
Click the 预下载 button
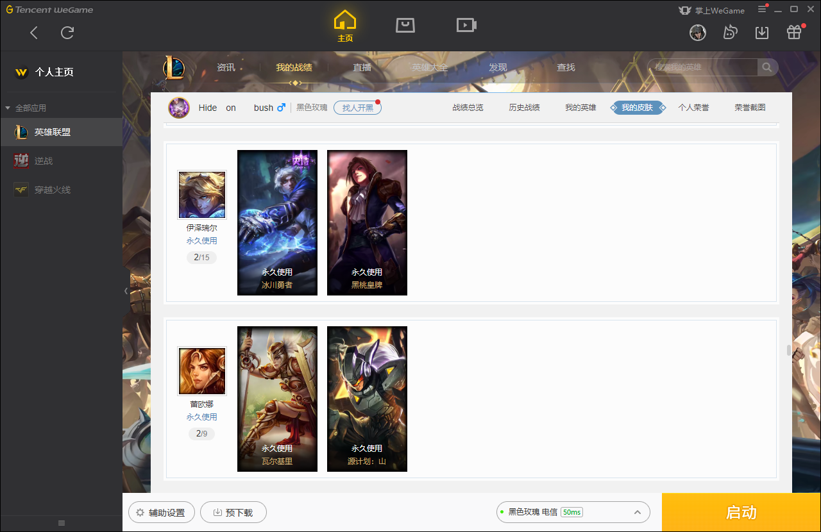point(233,512)
